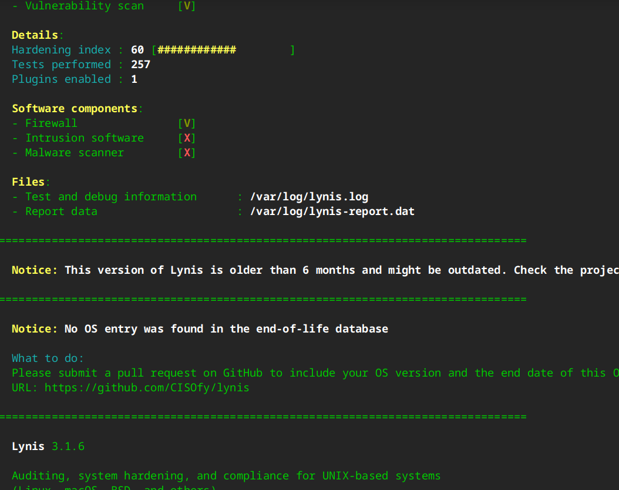Viewport: 619px width, 490px height.
Task: Click the "Auditing, system hardening, and compliance" line
Action: point(226,476)
